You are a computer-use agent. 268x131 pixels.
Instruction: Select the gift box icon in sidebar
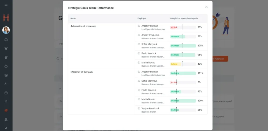pyautogui.click(x=6, y=66)
